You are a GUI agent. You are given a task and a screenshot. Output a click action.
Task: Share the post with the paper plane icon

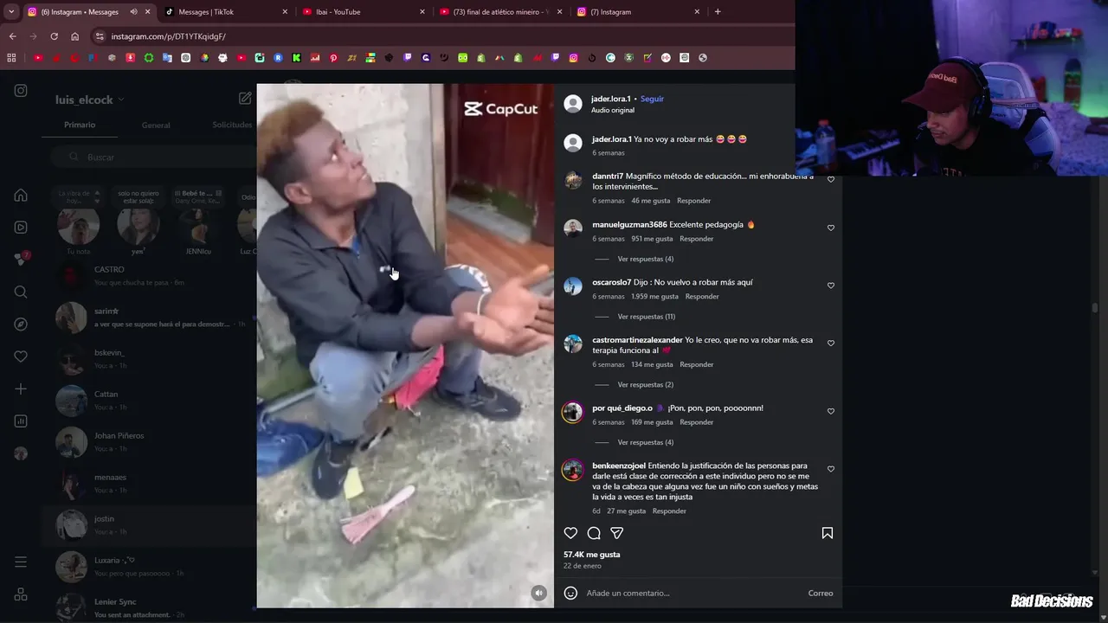point(616,533)
